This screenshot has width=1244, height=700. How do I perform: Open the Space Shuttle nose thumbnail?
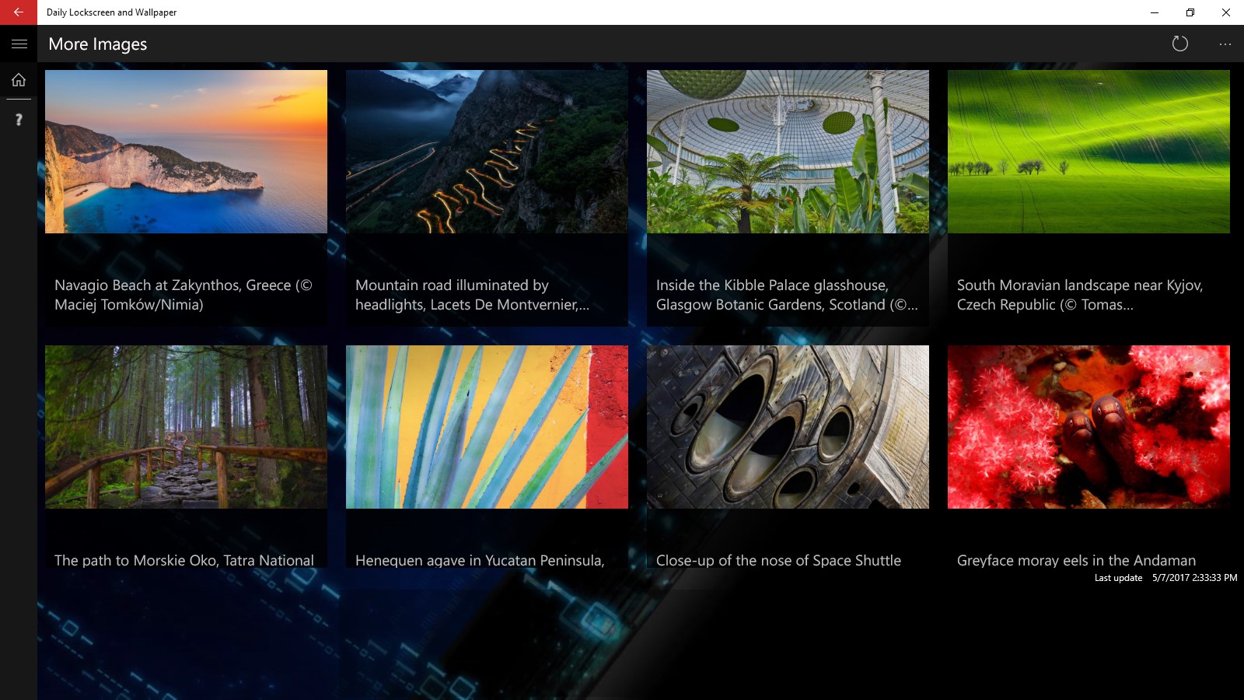(x=788, y=427)
